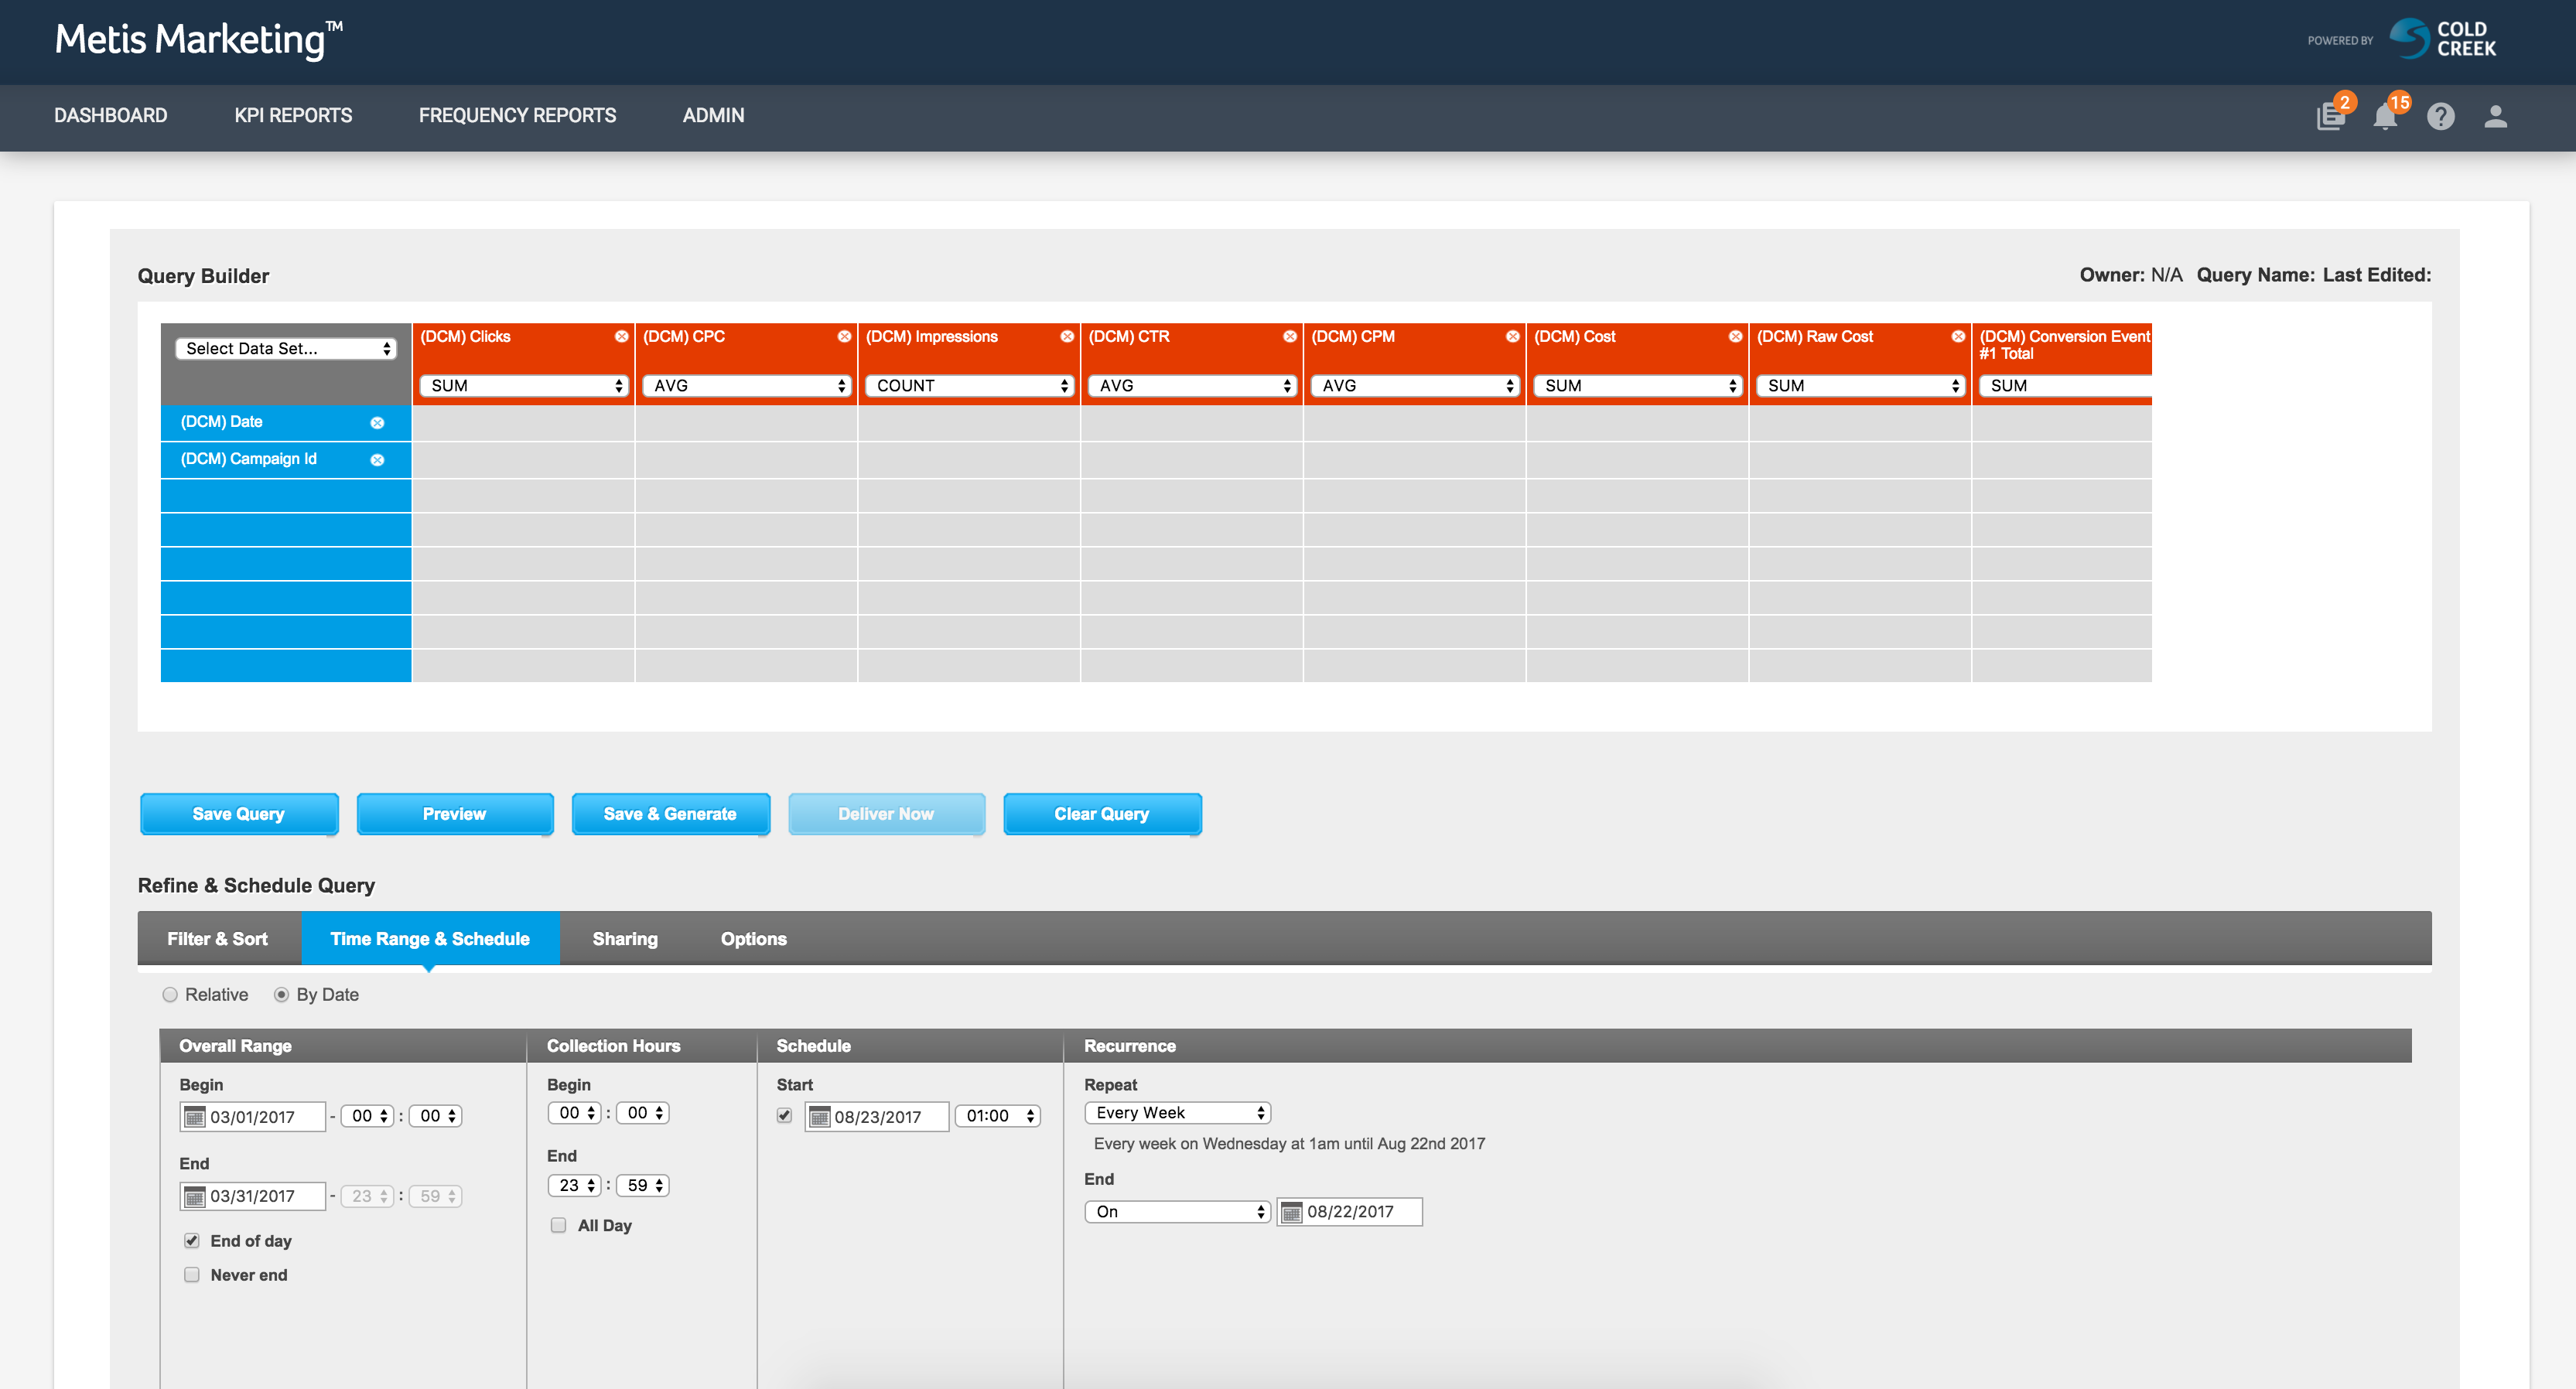Open SUM dropdown under (DCM) Raw Cost
2576x1389 pixels.
[1862, 386]
